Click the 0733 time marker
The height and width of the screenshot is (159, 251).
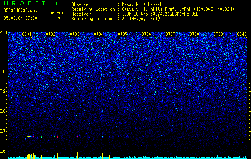pos(75,34)
